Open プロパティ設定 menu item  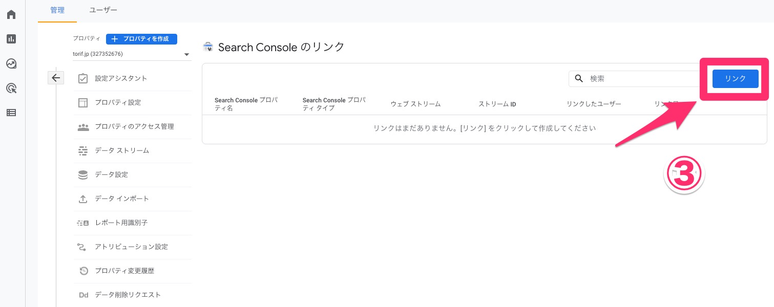[x=117, y=102]
